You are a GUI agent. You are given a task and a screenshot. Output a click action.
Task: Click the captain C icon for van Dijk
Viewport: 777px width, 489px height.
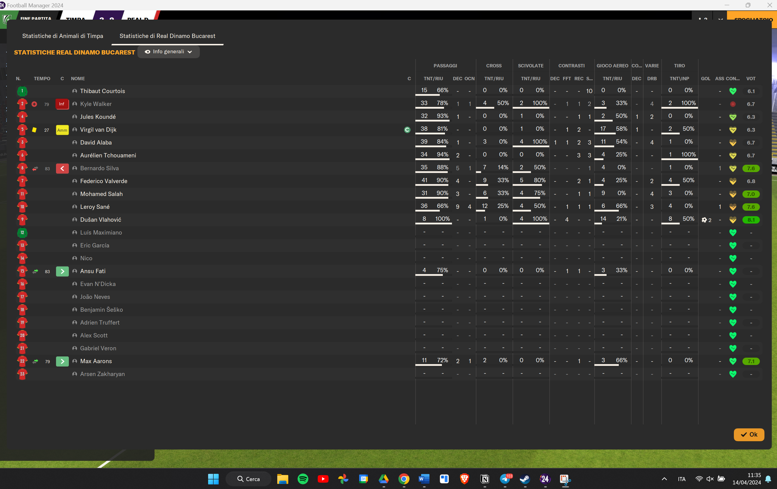point(407,130)
